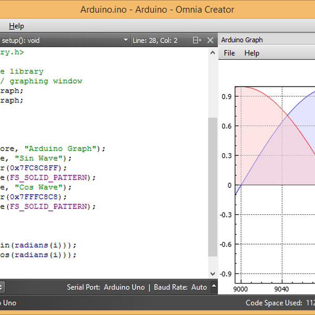Expand the serial panel up arrow
Screen dimensions: 315x315
tap(213, 287)
